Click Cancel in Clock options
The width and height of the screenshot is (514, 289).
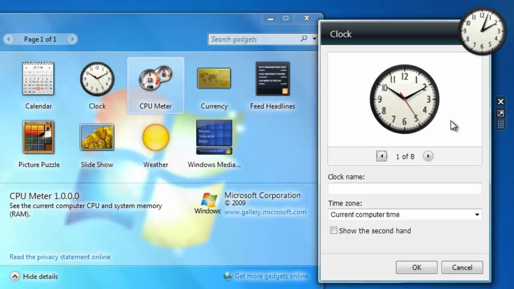click(x=462, y=267)
